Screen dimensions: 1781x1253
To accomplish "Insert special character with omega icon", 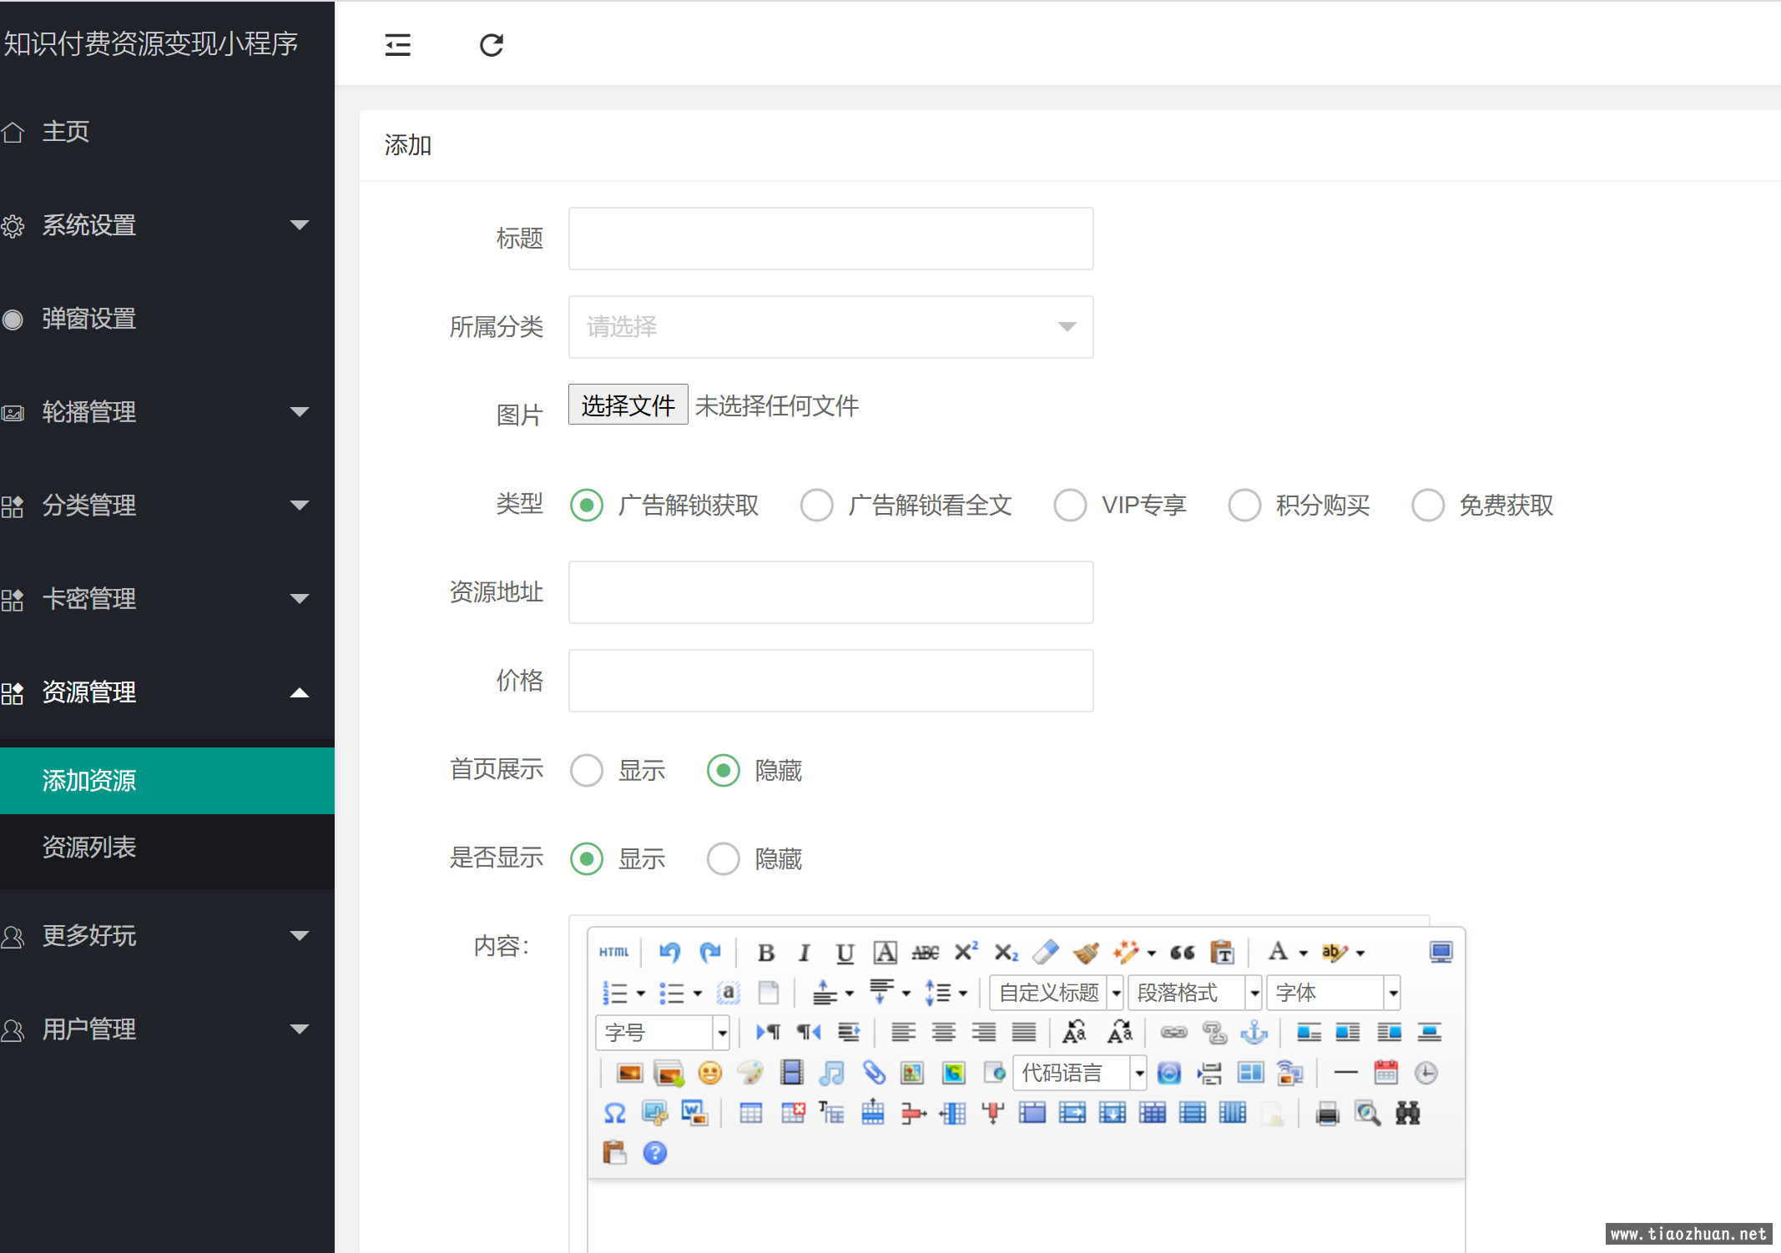I will 614,1113.
